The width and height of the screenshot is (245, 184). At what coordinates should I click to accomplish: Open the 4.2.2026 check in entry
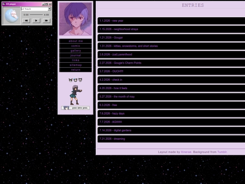click(x=171, y=80)
